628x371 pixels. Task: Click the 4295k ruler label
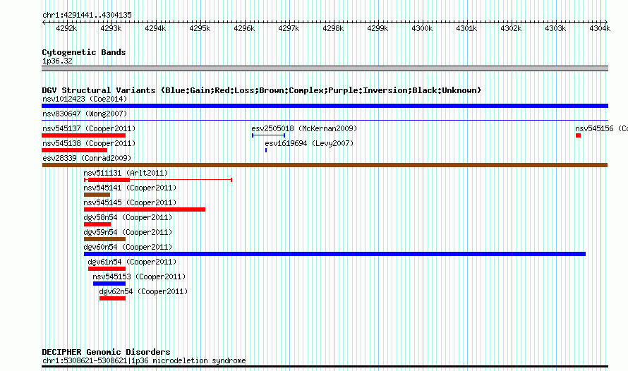pyautogui.click(x=200, y=28)
